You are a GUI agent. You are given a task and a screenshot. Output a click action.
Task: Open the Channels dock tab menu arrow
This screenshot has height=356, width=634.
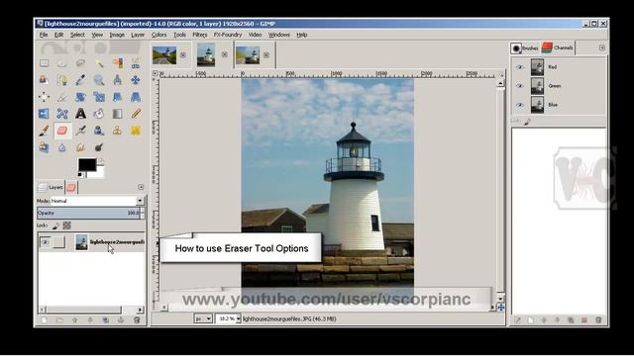pyautogui.click(x=602, y=48)
